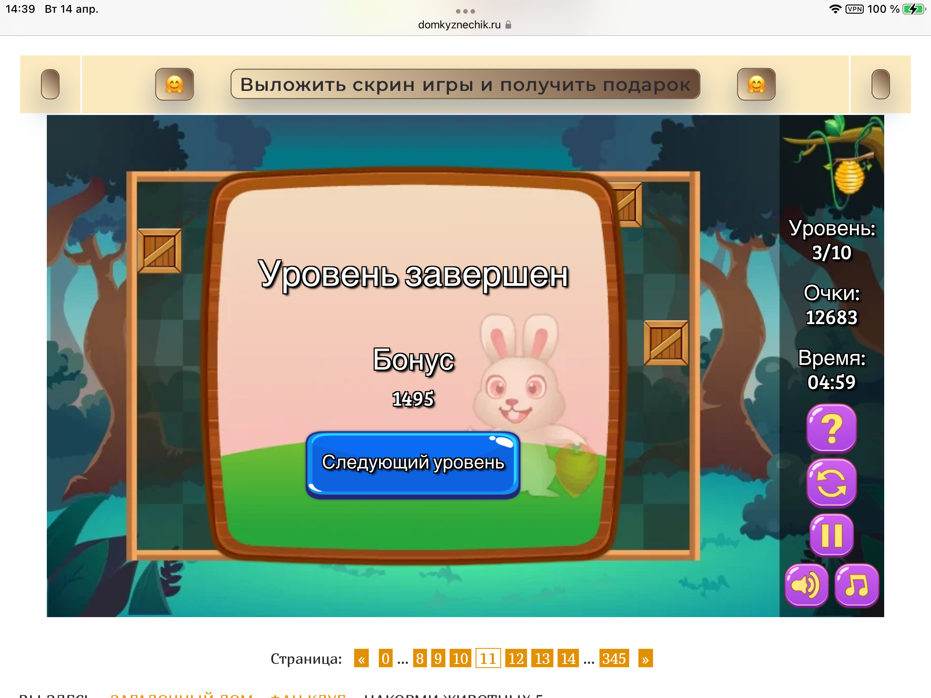Click the Следующий уровень button
This screenshot has height=698, width=931.
pos(413,464)
